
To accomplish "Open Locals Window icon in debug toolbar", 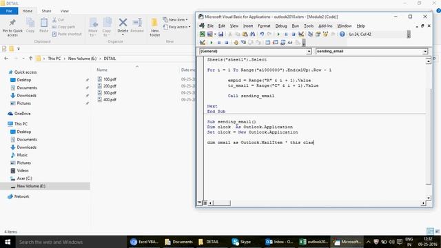I will 268,43.
